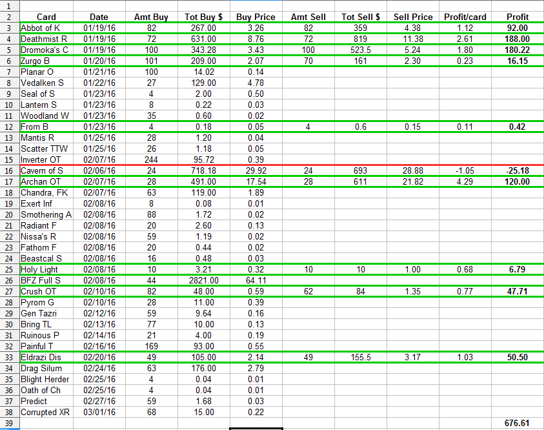This screenshot has width=544, height=430.
Task: Click the "Abbot of K" card cell
Action: pos(46,28)
